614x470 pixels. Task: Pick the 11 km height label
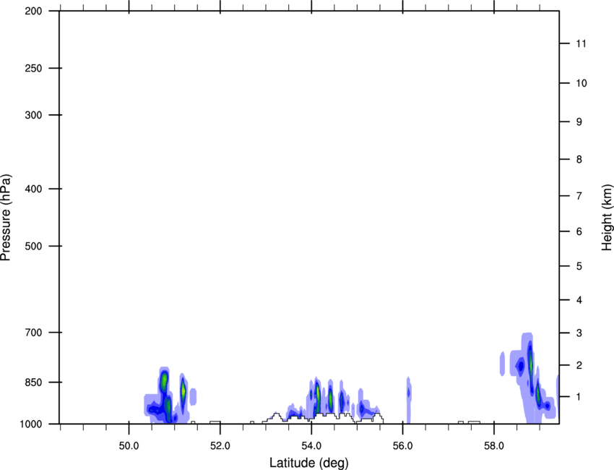[581, 43]
